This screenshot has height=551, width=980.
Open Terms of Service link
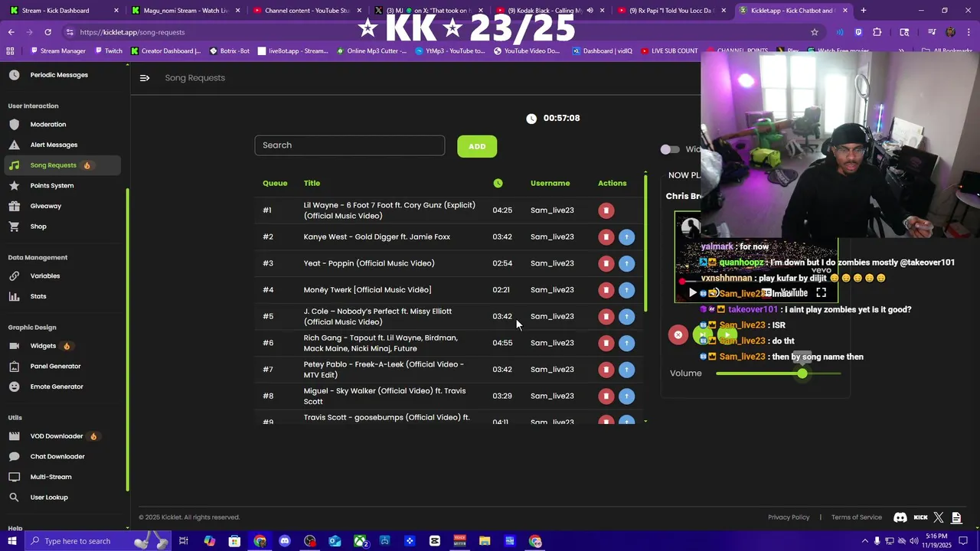pos(857,517)
